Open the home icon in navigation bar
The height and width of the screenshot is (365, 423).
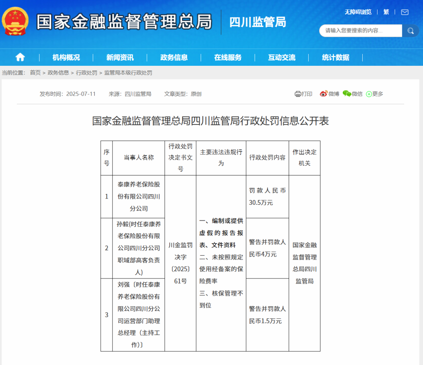[x=20, y=57]
